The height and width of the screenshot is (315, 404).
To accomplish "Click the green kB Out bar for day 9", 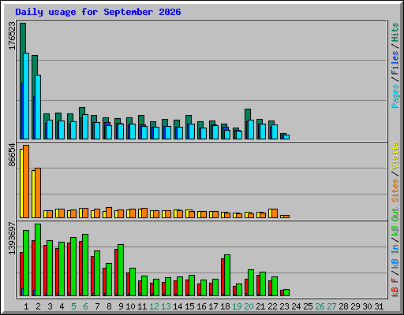I will (121, 270).
